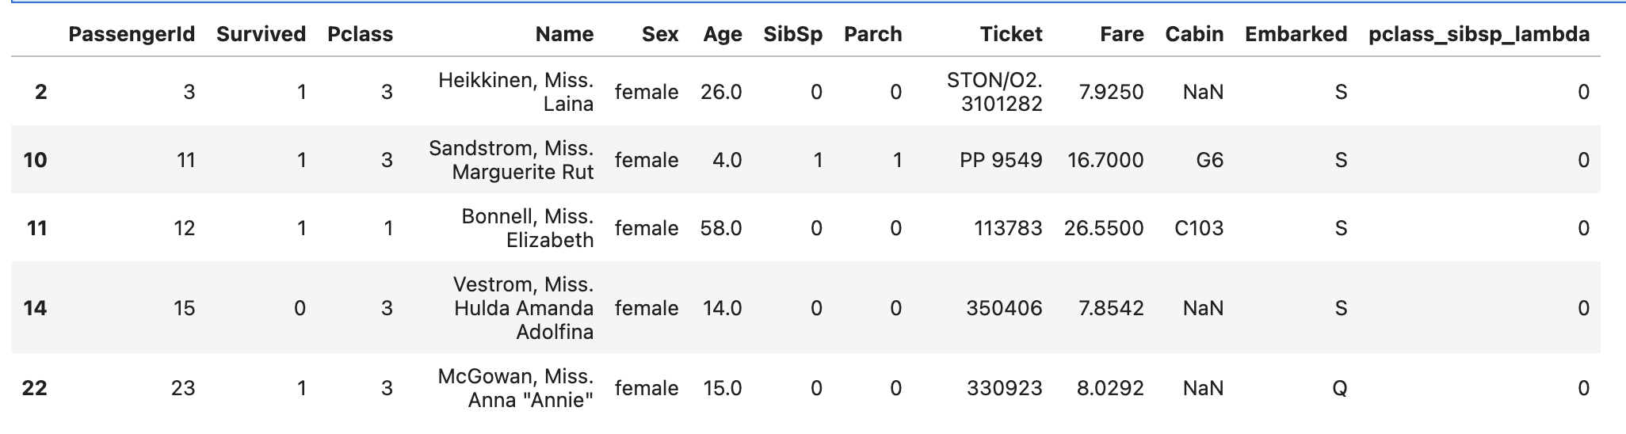Image resolution: width=1626 pixels, height=434 pixels.
Task: Select ticket cell STON/O2. 3101282
Action: pos(995,92)
